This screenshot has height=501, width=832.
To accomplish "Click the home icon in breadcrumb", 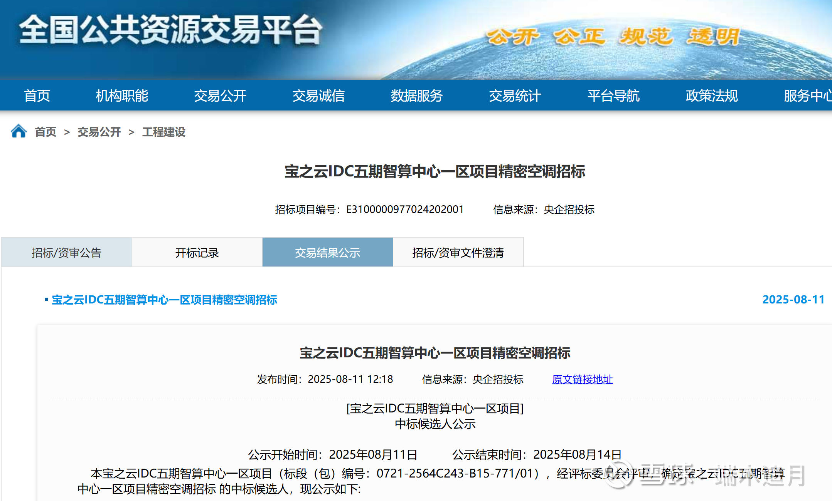I will click(x=19, y=131).
